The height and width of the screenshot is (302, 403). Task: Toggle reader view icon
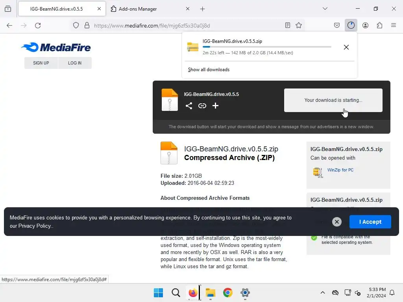tap(288, 25)
